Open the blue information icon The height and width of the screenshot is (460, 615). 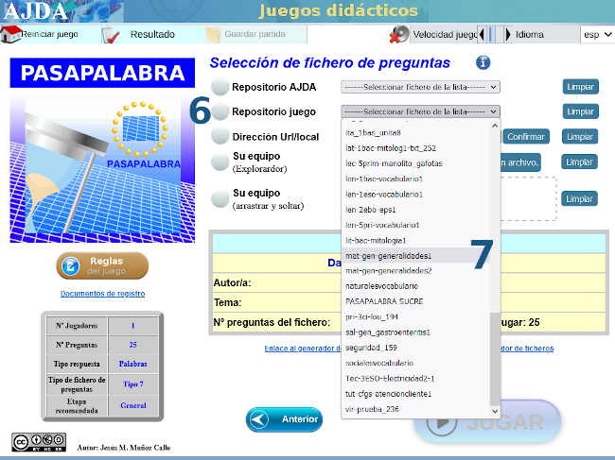[x=483, y=63]
